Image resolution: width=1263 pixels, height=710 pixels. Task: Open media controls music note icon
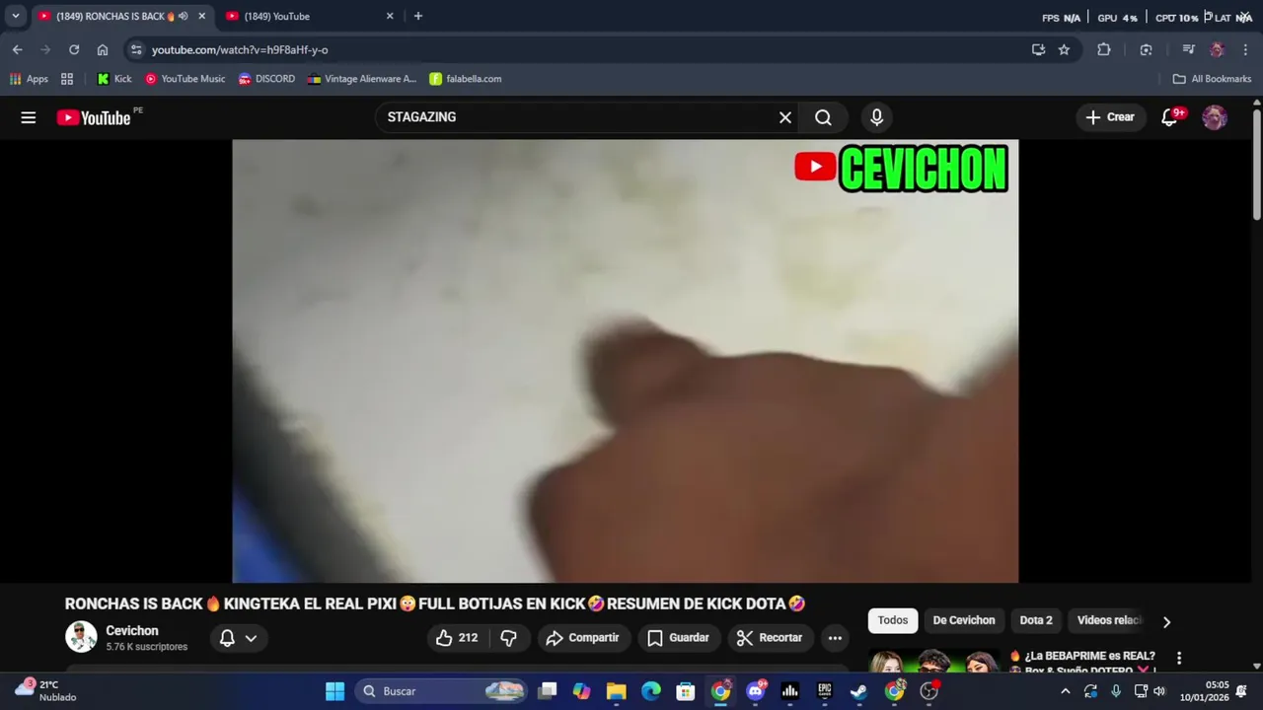pyautogui.click(x=1188, y=49)
